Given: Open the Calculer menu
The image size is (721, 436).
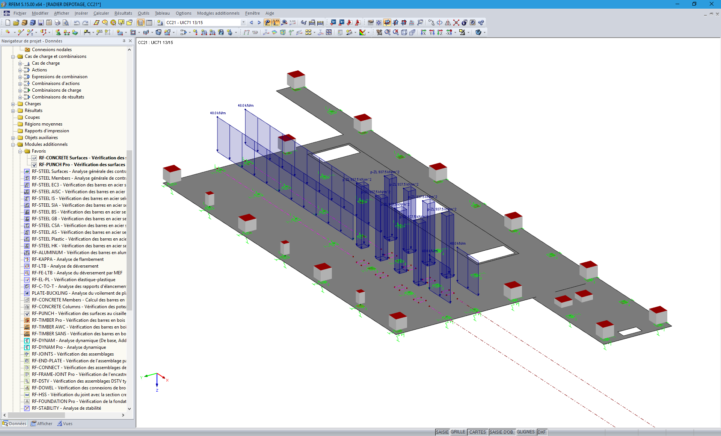Looking at the screenshot, I should tap(101, 13).
